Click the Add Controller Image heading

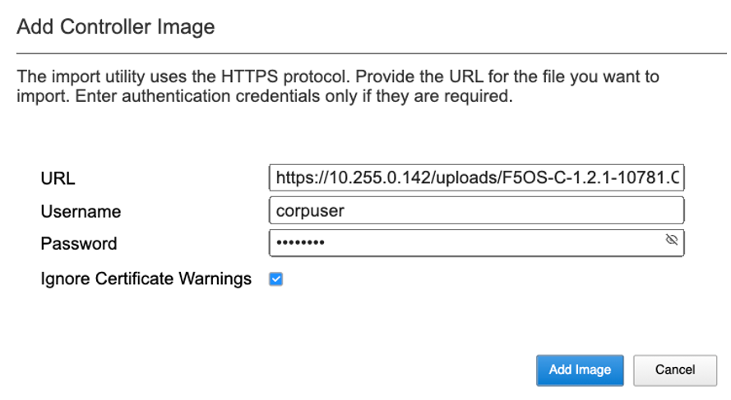(x=116, y=26)
